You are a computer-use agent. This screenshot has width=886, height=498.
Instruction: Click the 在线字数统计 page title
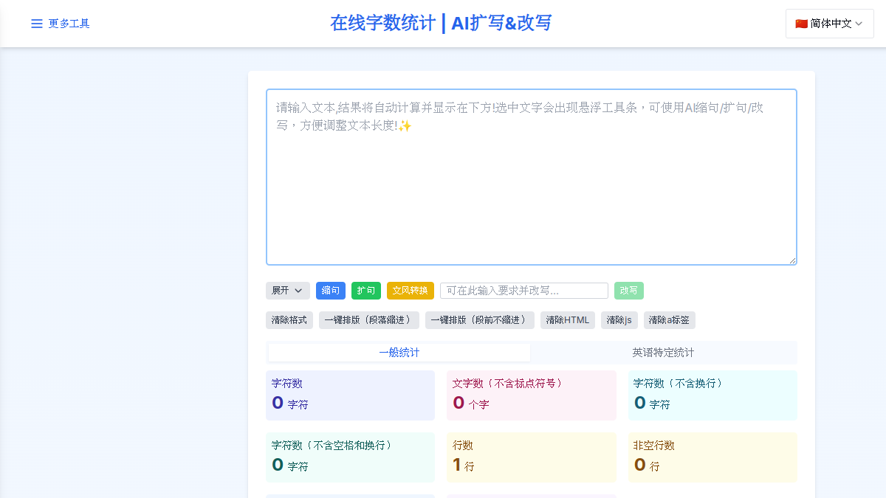coord(441,23)
